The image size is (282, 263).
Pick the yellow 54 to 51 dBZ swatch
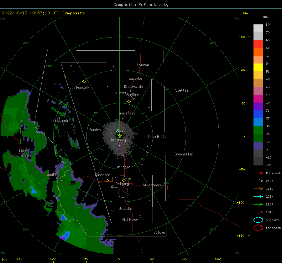(x=258, y=68)
